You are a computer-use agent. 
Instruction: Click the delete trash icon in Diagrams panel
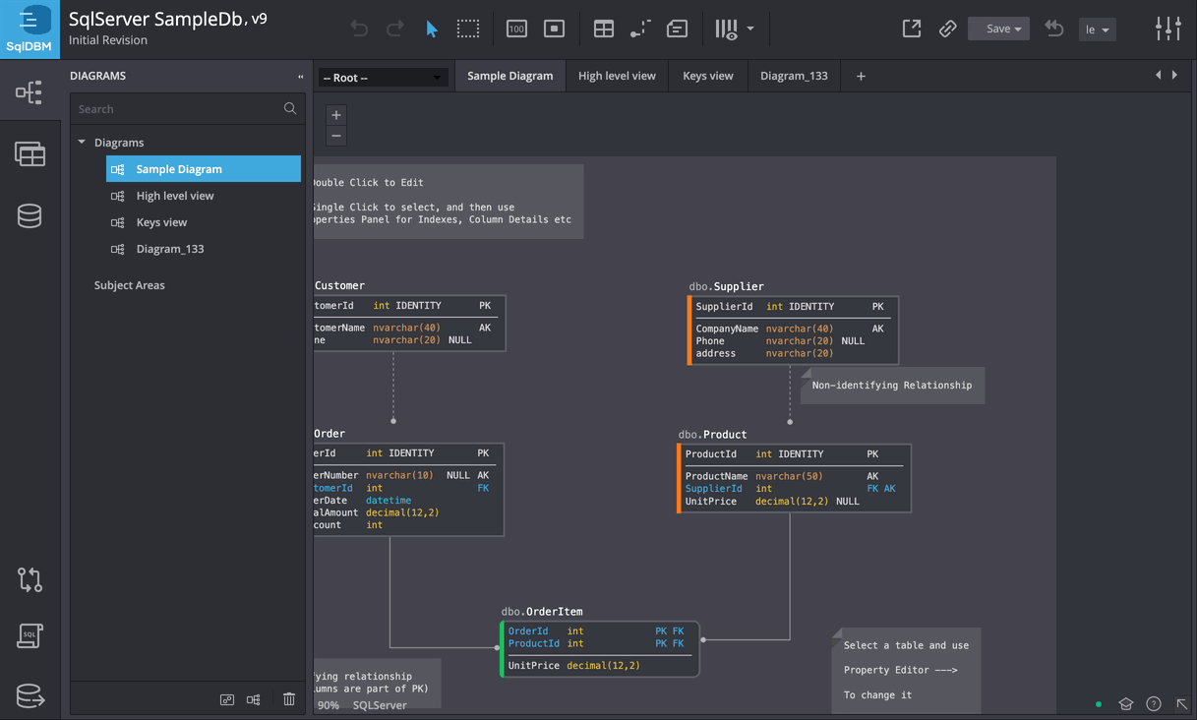(x=289, y=699)
